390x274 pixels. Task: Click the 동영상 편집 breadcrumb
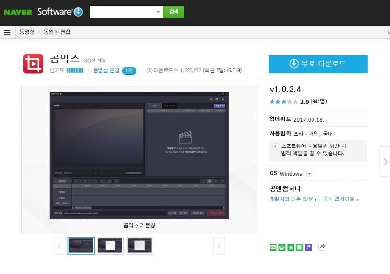[57, 32]
